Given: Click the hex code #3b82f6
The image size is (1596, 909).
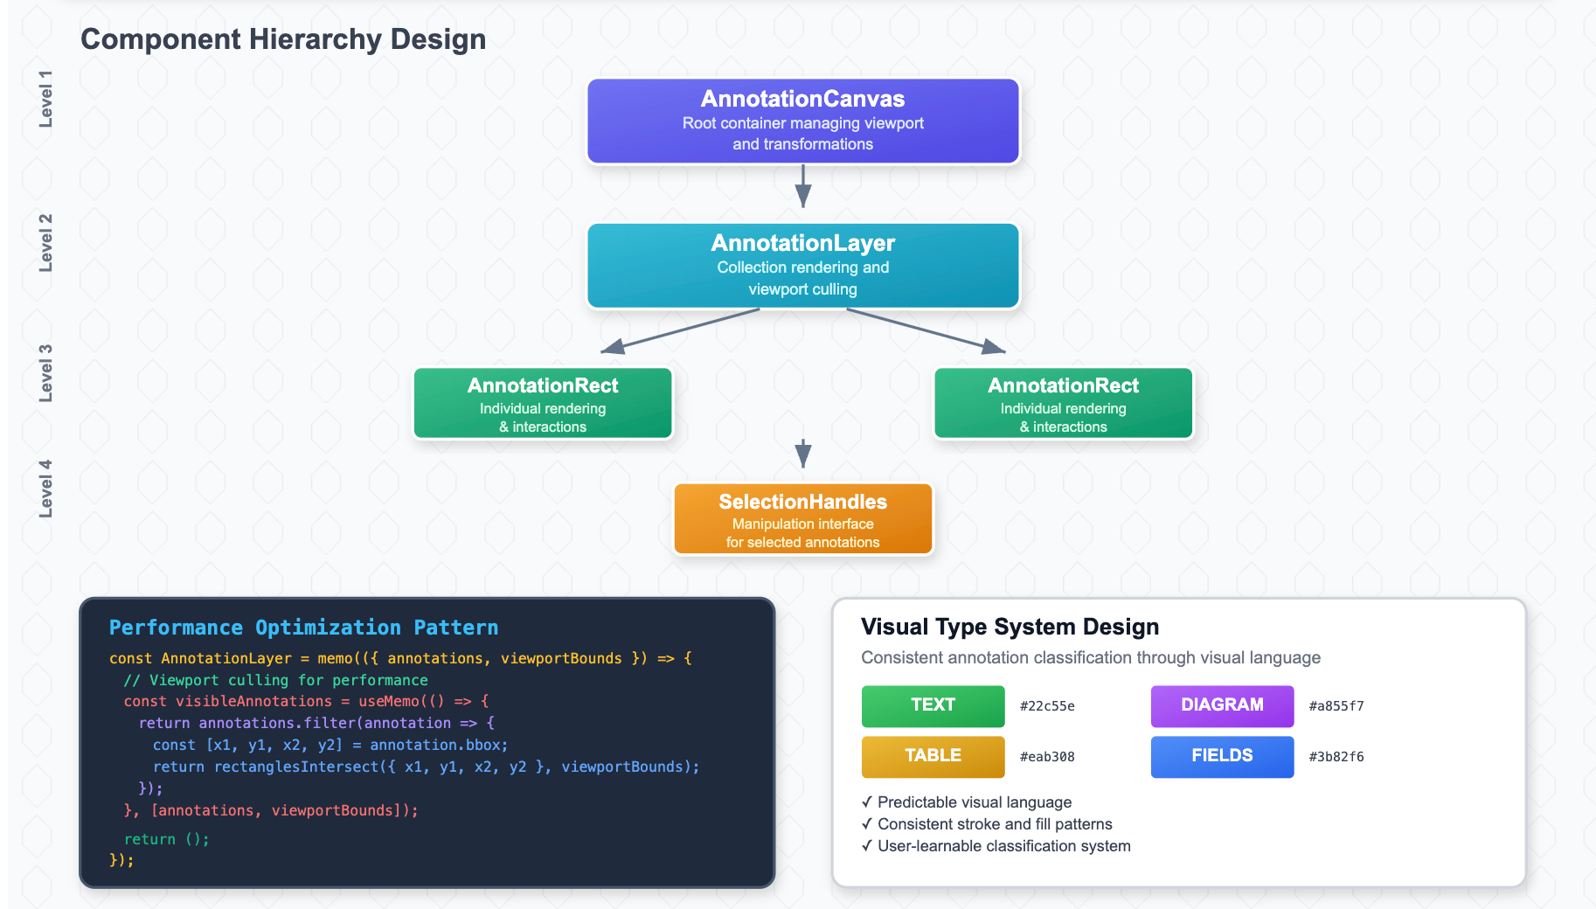Looking at the screenshot, I should 1336,757.
